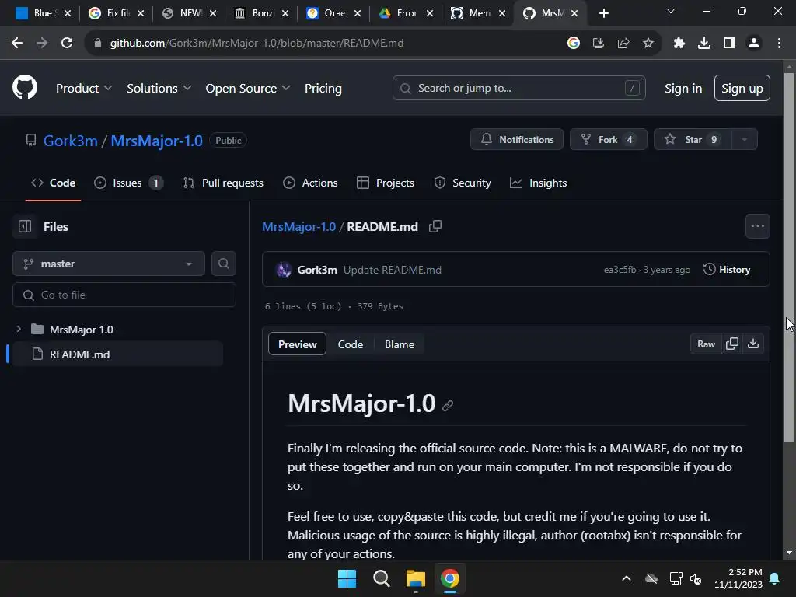Image resolution: width=796 pixels, height=597 pixels.
Task: Expand the MrsMajor 1.0 folder
Action: coord(19,329)
